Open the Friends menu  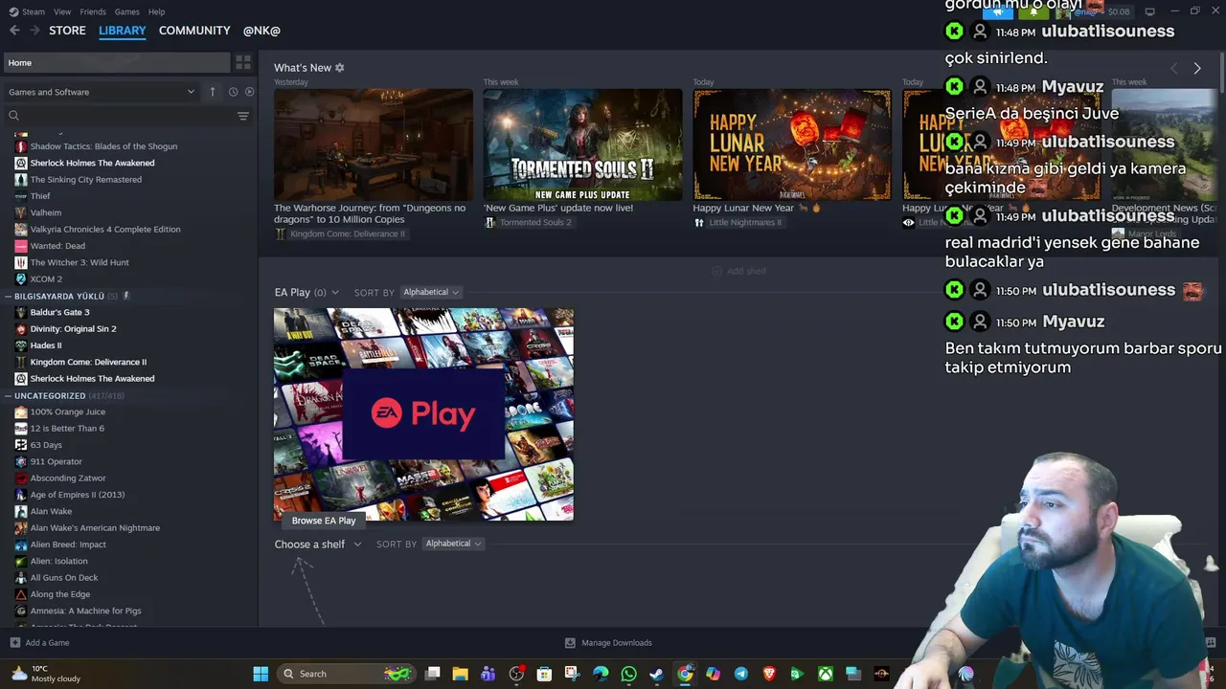click(93, 11)
